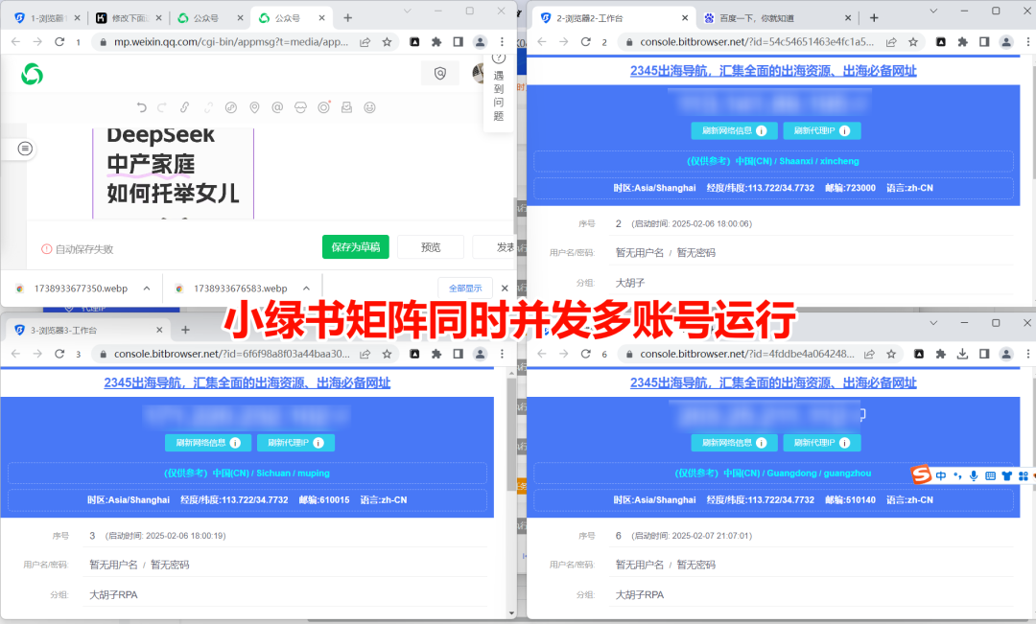
Task: Toggle bookmark star in browser 2 address bar
Action: pyautogui.click(x=913, y=41)
